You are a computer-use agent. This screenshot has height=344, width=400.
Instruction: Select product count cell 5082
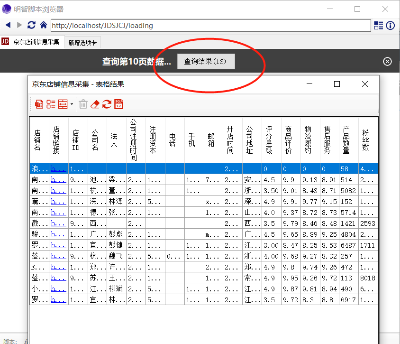(349, 191)
